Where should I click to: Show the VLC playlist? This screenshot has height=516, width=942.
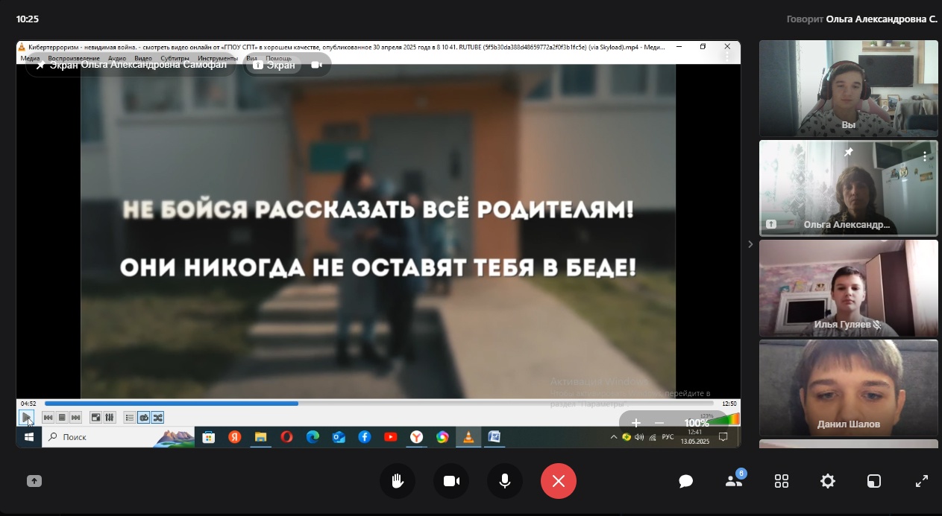(x=130, y=418)
